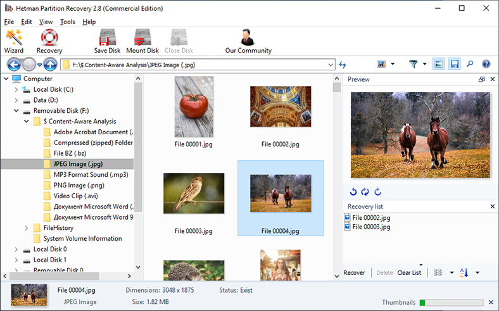
Task: Refresh the current folder view
Action: pyautogui.click(x=343, y=65)
